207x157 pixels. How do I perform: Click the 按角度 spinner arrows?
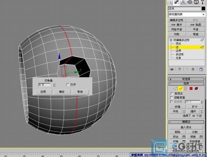click(x=202, y=102)
